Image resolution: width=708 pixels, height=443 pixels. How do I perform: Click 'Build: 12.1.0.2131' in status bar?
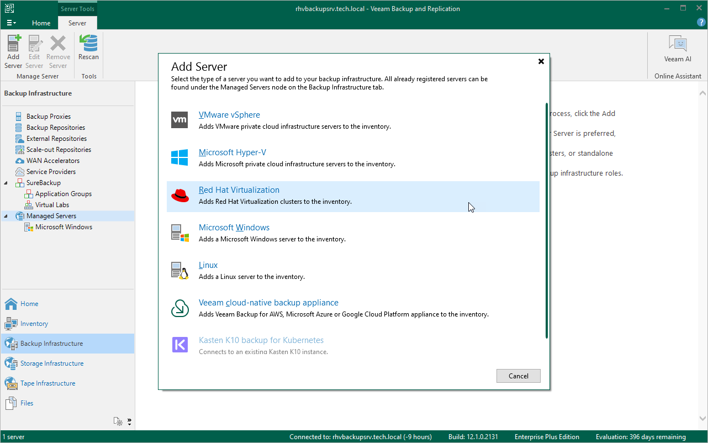tap(474, 437)
